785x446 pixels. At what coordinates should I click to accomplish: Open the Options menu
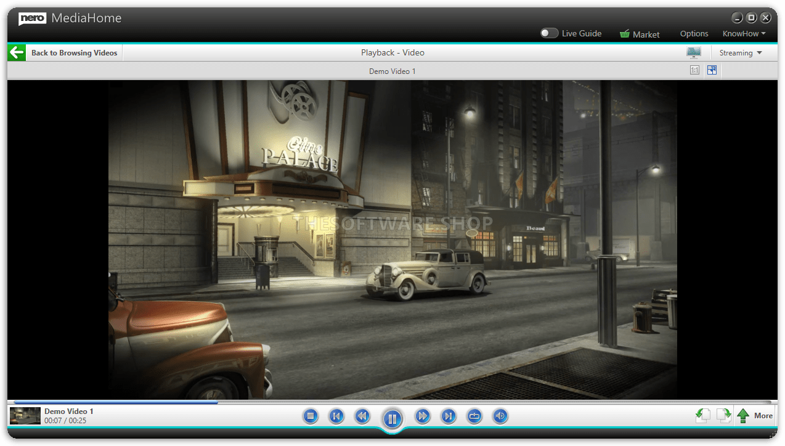point(694,34)
